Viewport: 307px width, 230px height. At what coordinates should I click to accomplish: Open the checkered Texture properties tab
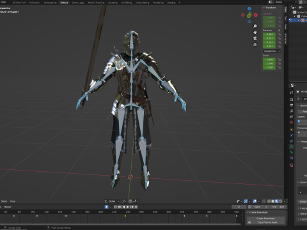click(292, 165)
